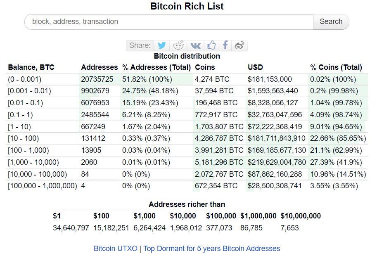The height and width of the screenshot is (256, 377).
Task: Click the Bitcoin Rich List heading
Action: pos(187,7)
